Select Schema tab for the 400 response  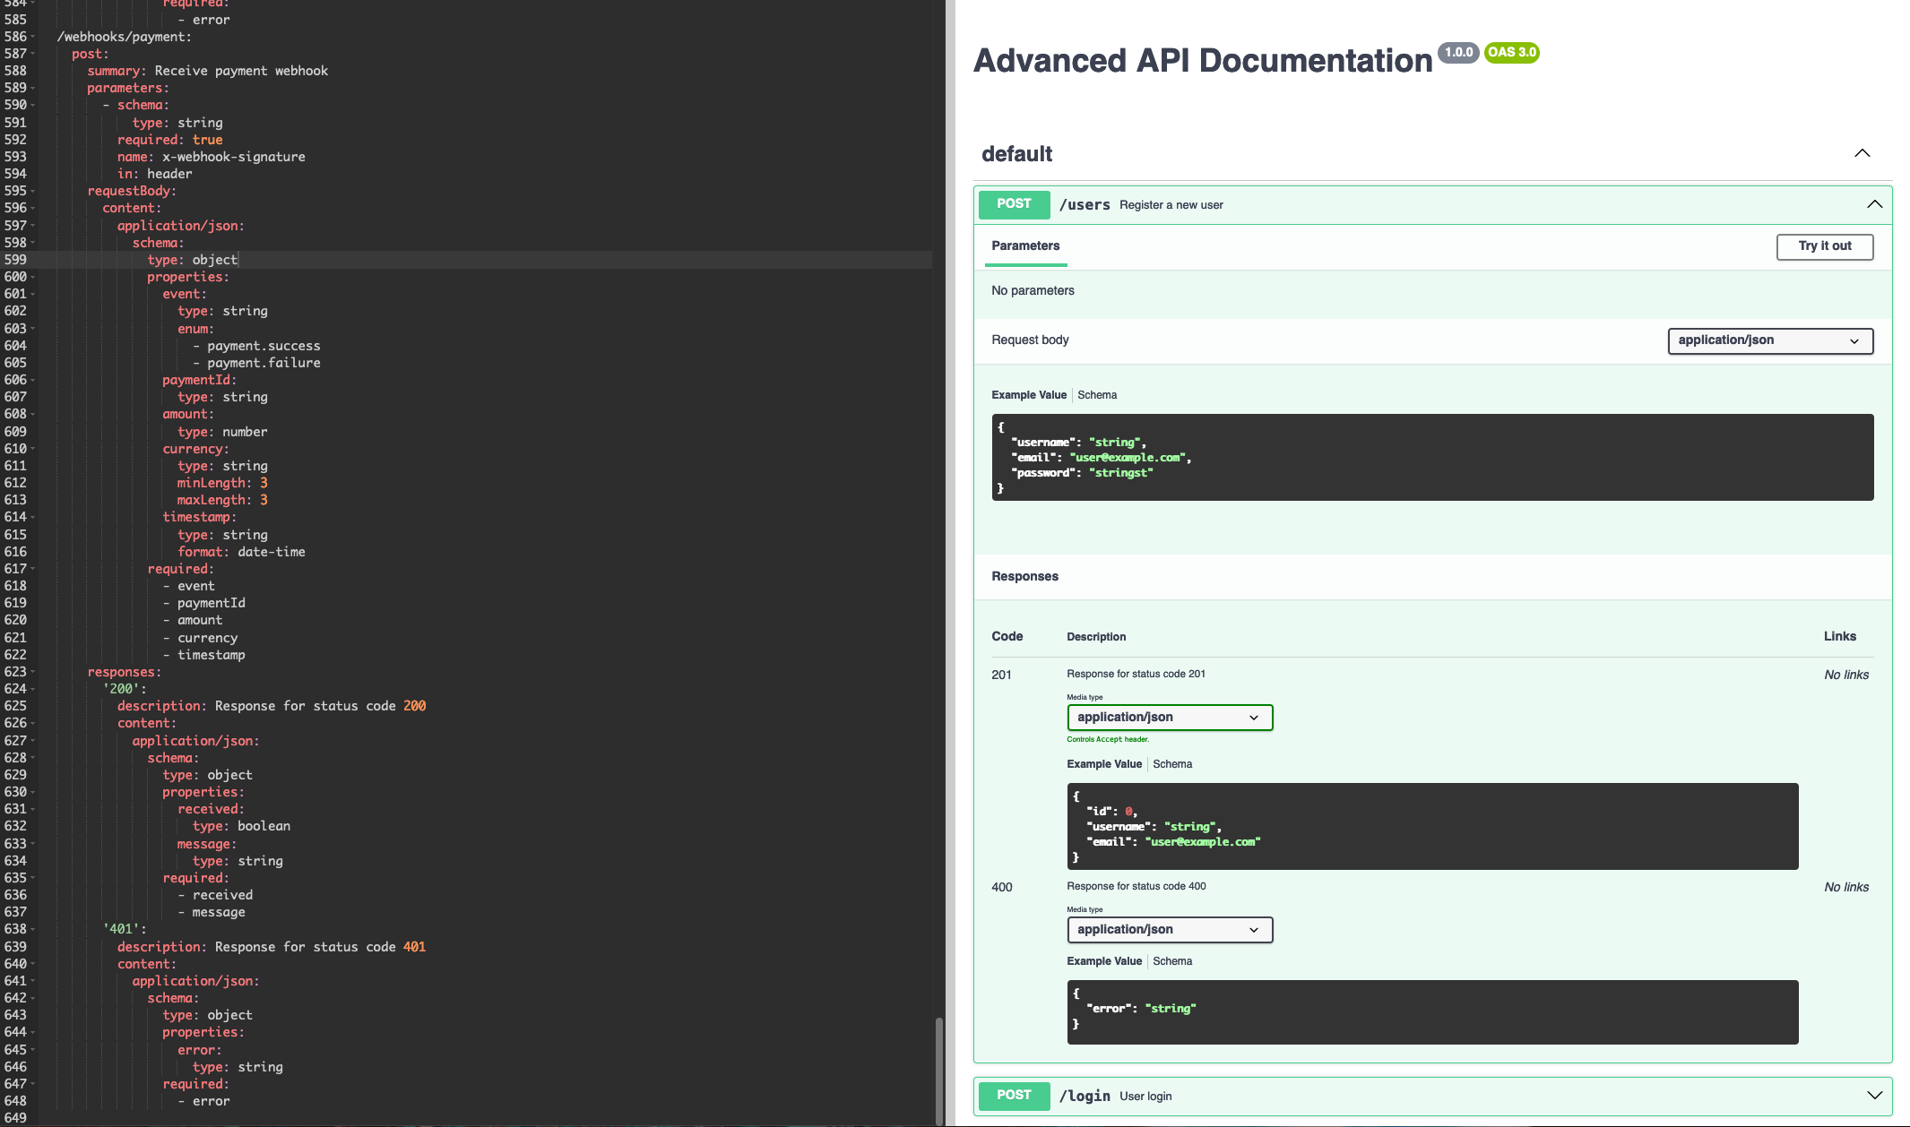coord(1171,961)
